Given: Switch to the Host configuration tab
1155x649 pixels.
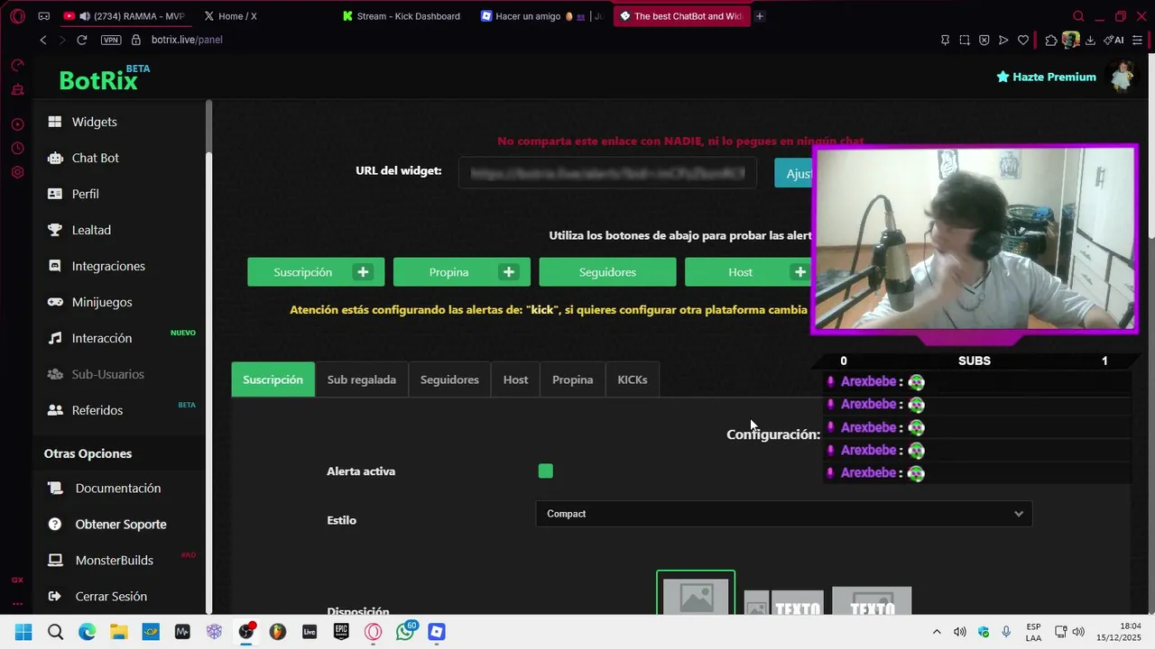Looking at the screenshot, I should tap(515, 379).
